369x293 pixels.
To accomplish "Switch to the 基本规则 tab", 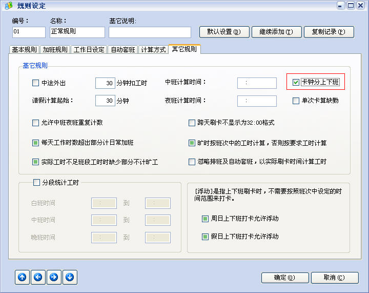I will coord(24,50).
